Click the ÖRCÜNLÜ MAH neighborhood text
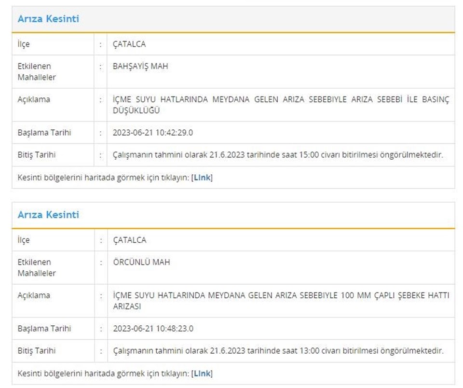 tap(141, 262)
